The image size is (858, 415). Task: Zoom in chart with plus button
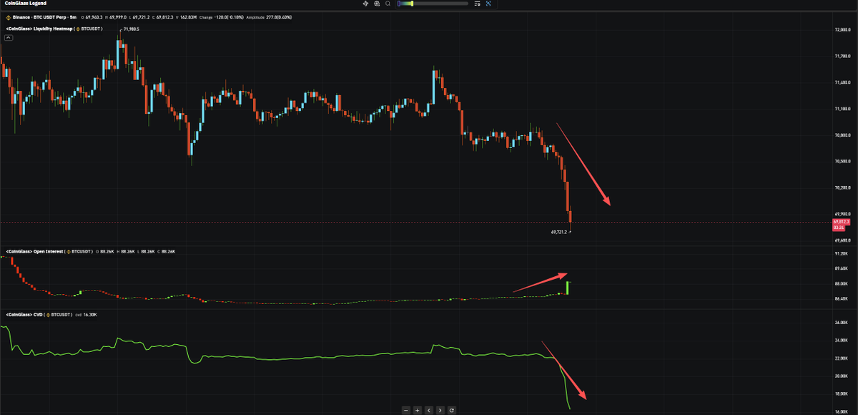tap(417, 410)
